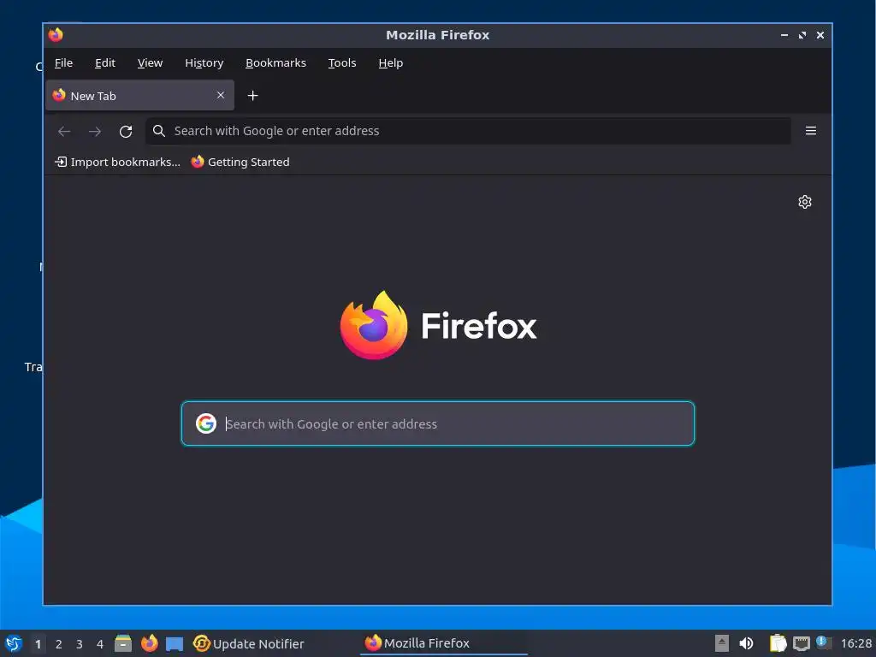
Task: Switch to workspace 4
Action: click(x=100, y=644)
